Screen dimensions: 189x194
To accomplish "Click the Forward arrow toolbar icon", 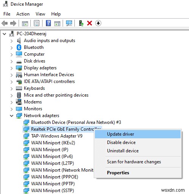I will point(13,23).
